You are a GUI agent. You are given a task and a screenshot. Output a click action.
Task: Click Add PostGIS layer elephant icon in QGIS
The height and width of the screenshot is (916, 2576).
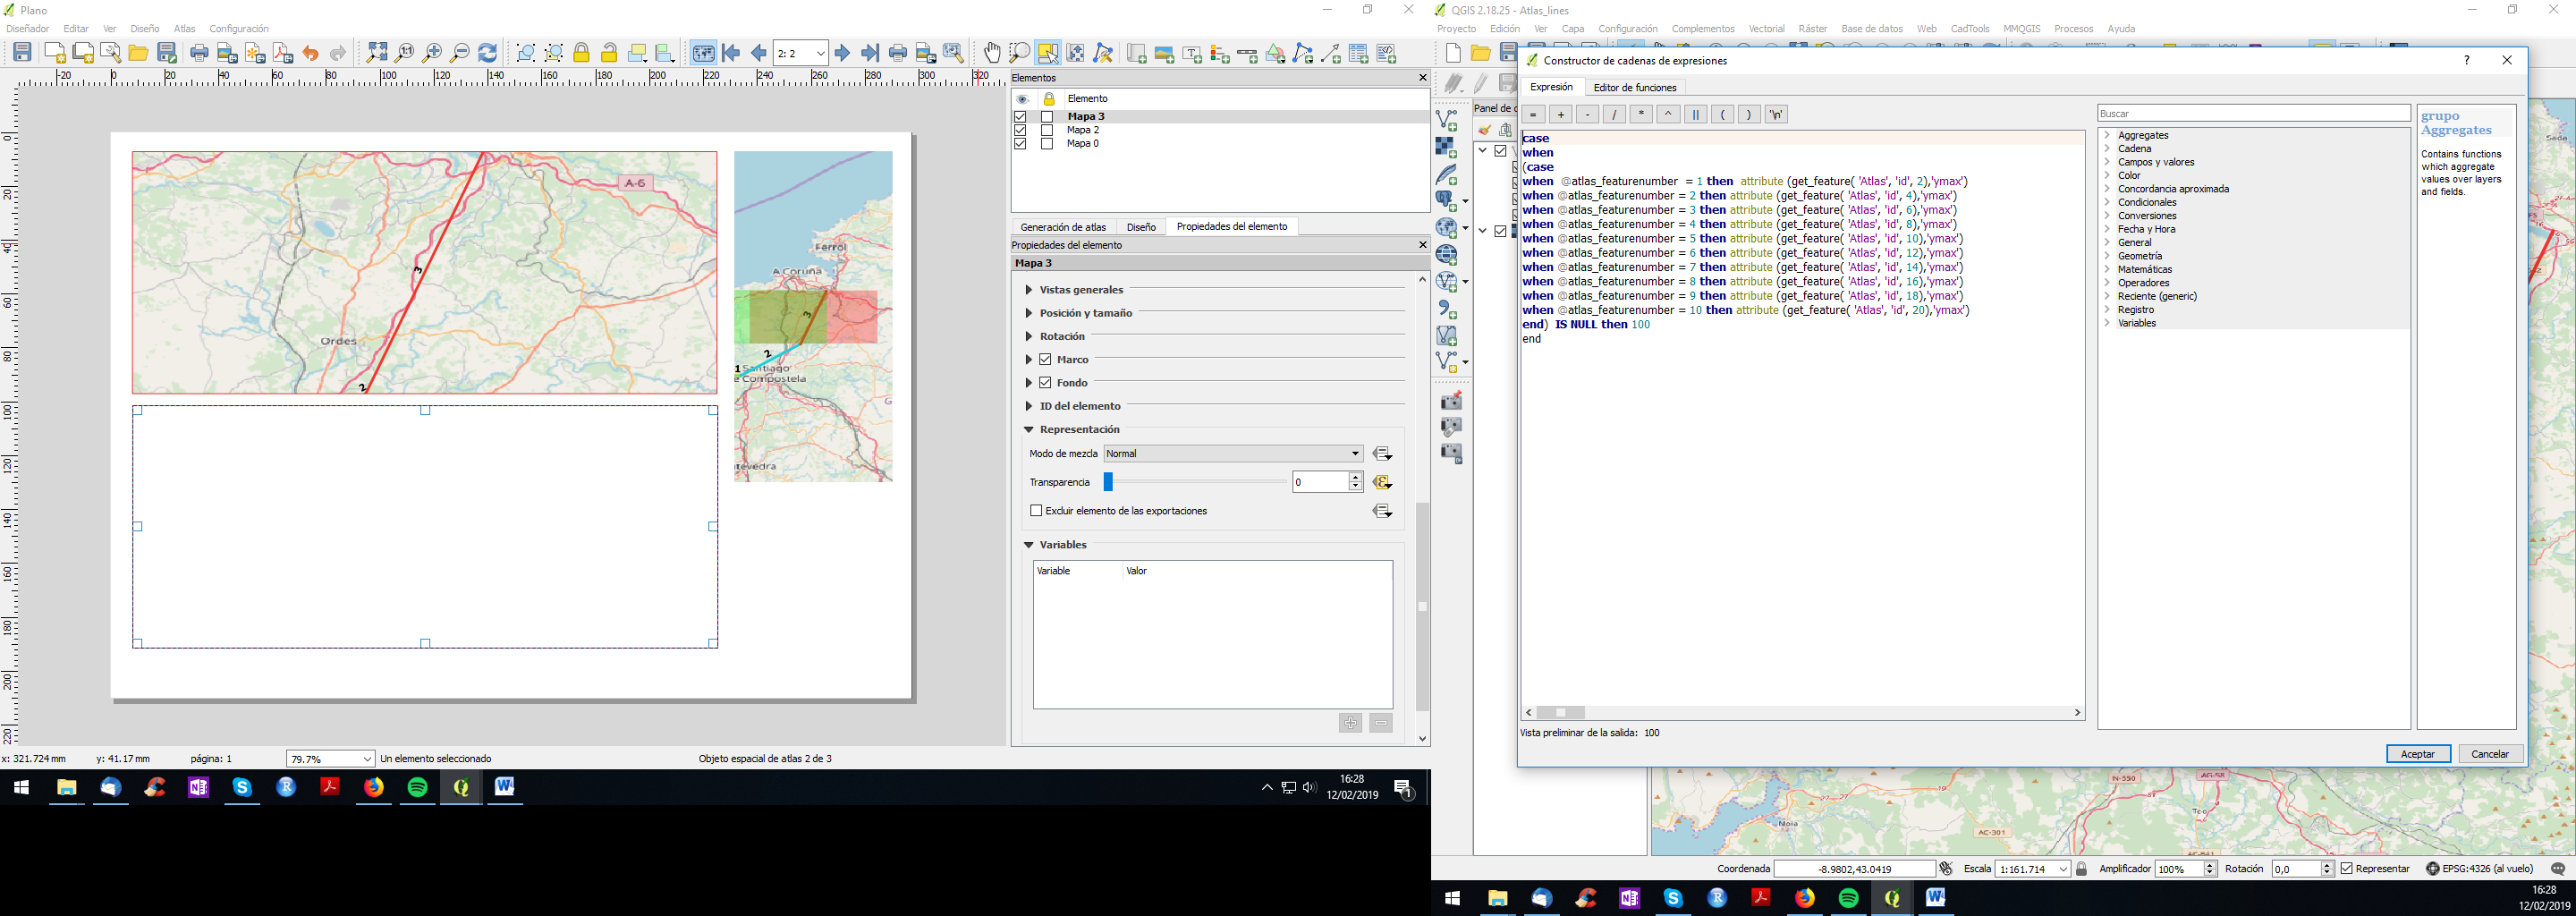1446,201
